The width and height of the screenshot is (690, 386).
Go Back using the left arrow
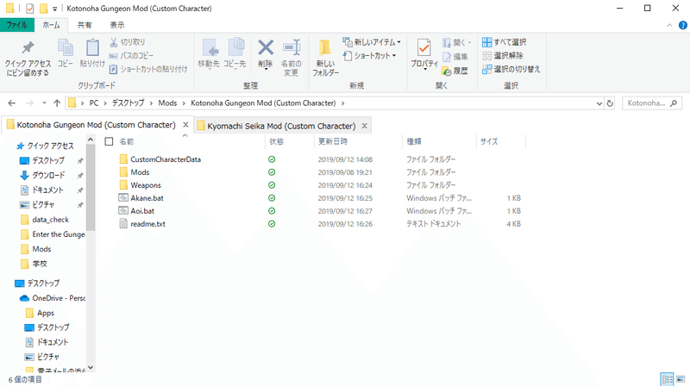[12, 103]
